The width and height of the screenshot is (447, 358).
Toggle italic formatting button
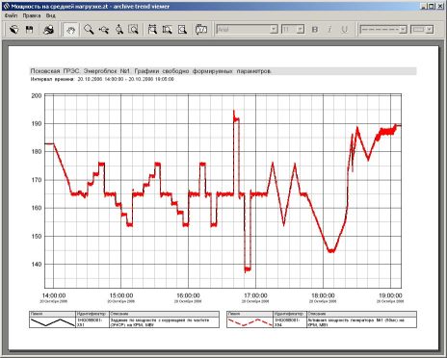[329, 30]
